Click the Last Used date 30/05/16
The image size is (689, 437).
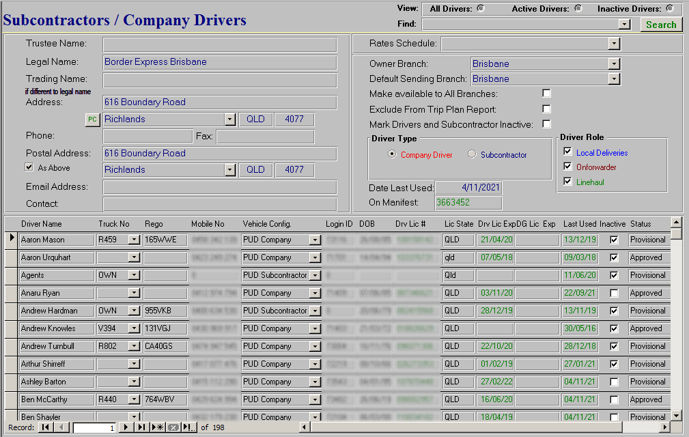point(580,328)
